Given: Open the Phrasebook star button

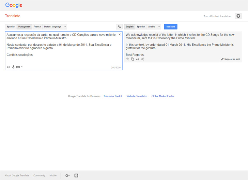Looking at the screenshot, I should [x=238, y=16].
